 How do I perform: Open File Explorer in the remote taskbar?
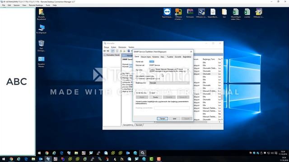(76, 153)
